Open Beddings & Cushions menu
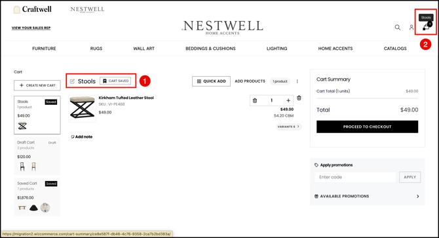The height and width of the screenshot is (238, 439). click(210, 49)
